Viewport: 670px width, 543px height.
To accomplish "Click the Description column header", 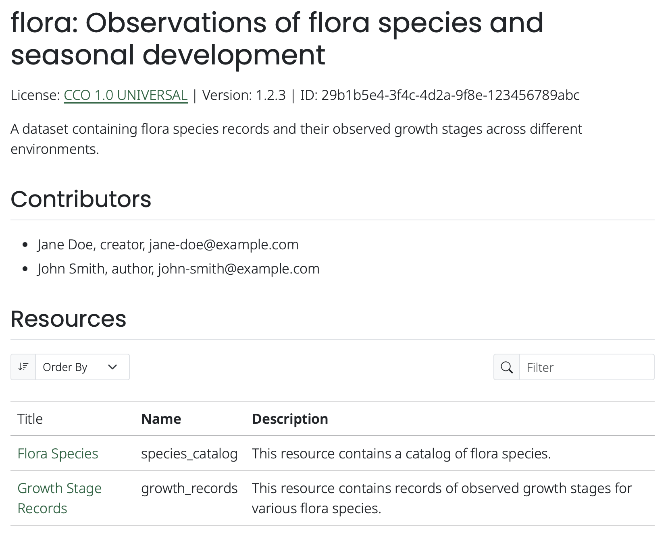I will click(x=289, y=419).
